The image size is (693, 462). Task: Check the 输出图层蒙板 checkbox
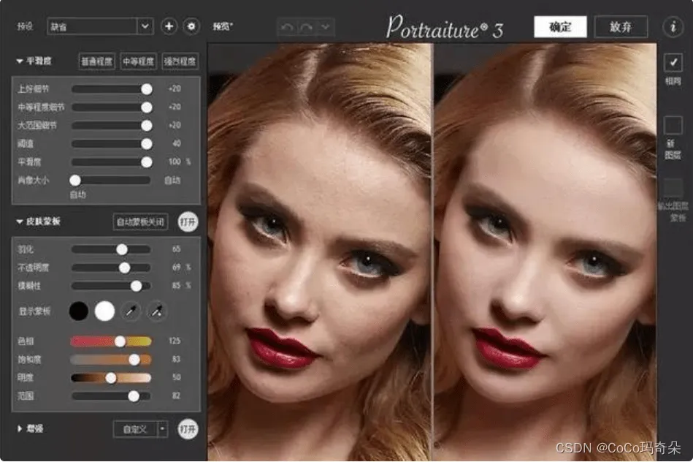673,188
